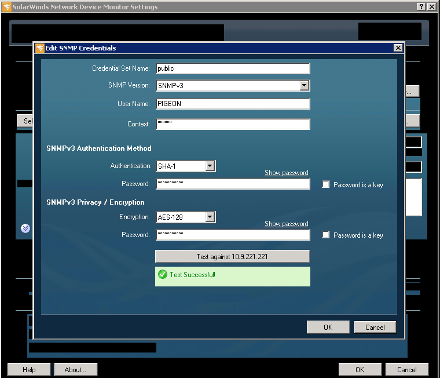Click OK in the Settings window
The width and height of the screenshot is (440, 378).
pos(360,369)
